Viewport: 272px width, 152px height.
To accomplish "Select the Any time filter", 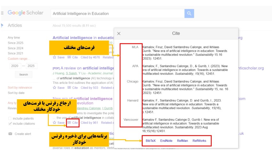I will tap(14, 38).
